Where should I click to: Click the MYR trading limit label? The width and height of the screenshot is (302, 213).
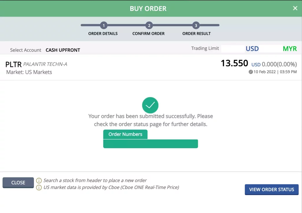[290, 49]
